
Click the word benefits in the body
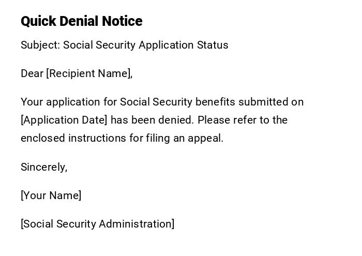[x=214, y=102]
